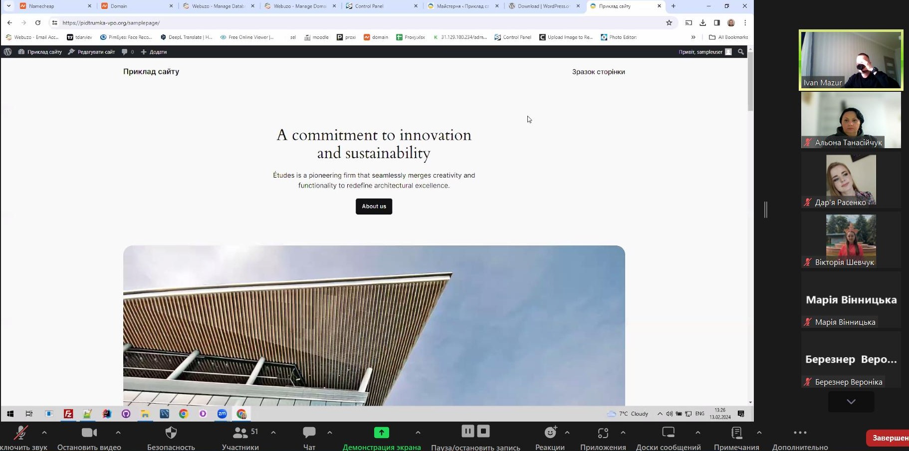The height and width of the screenshot is (451, 909).
Task: Expand the audio options arrow beside microphone
Action: point(44,433)
